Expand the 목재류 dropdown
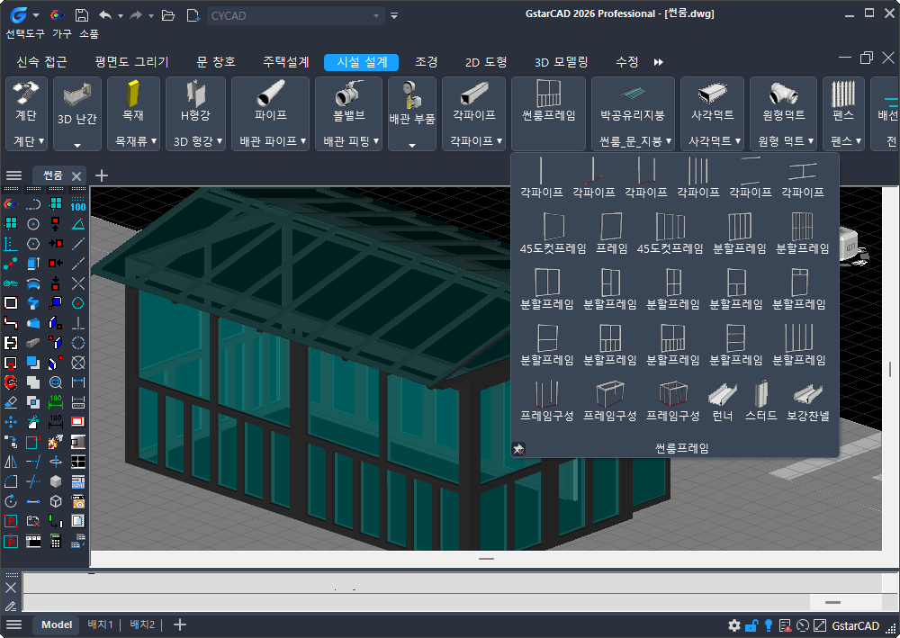 click(135, 141)
